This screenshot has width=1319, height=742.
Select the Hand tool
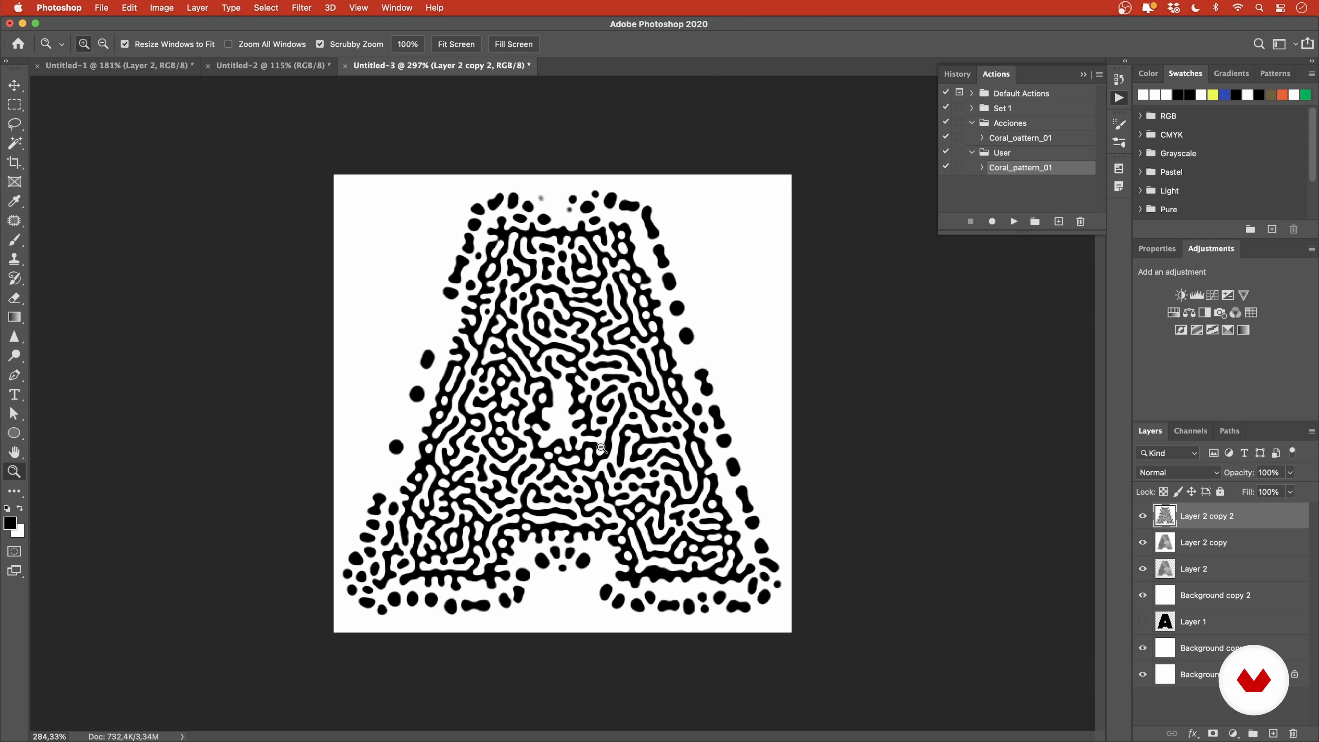(14, 452)
